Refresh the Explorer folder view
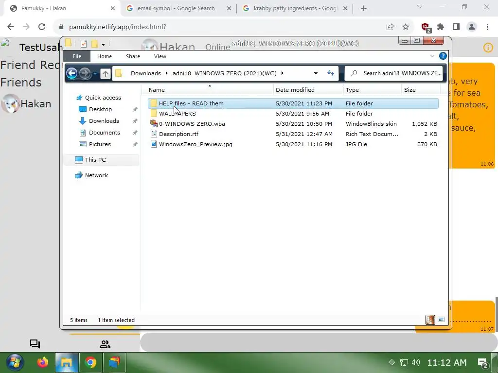Viewport: 498px width, 373px height. pos(331,73)
